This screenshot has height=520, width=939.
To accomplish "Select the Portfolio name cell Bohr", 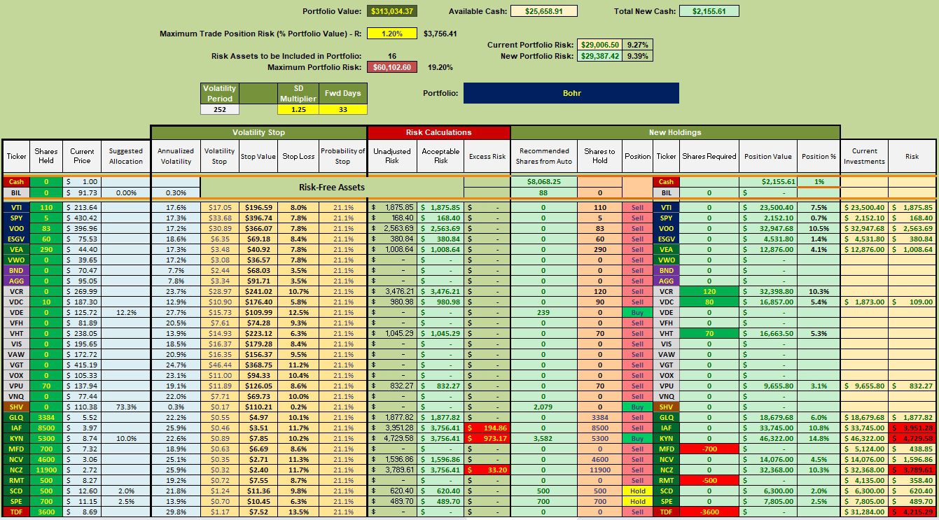I will click(571, 93).
